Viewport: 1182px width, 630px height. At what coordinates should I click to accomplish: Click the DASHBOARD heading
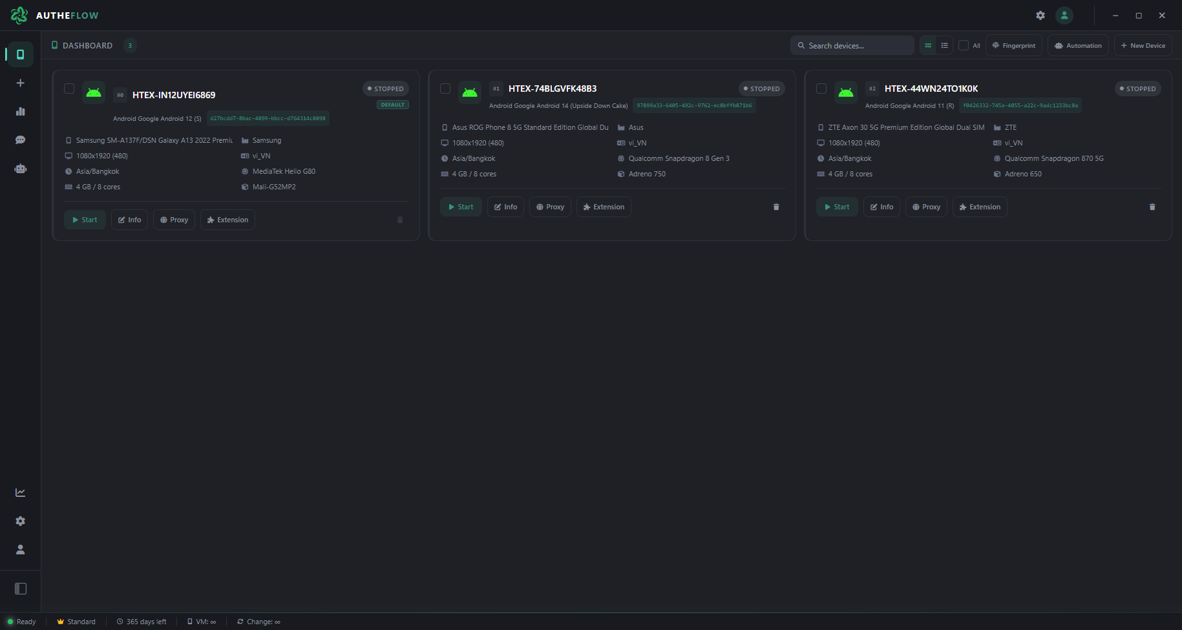click(87, 45)
